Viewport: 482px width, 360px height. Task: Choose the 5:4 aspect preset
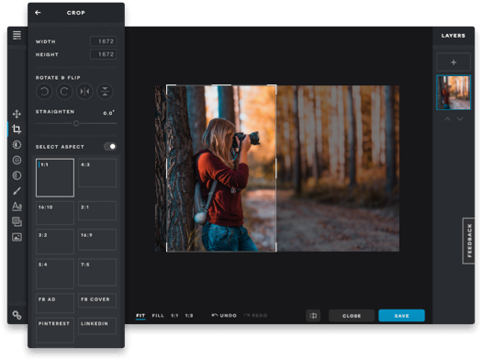tap(55, 274)
